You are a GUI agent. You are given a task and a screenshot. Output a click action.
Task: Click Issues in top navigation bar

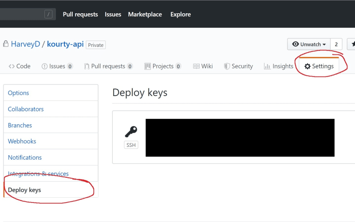coord(113,15)
